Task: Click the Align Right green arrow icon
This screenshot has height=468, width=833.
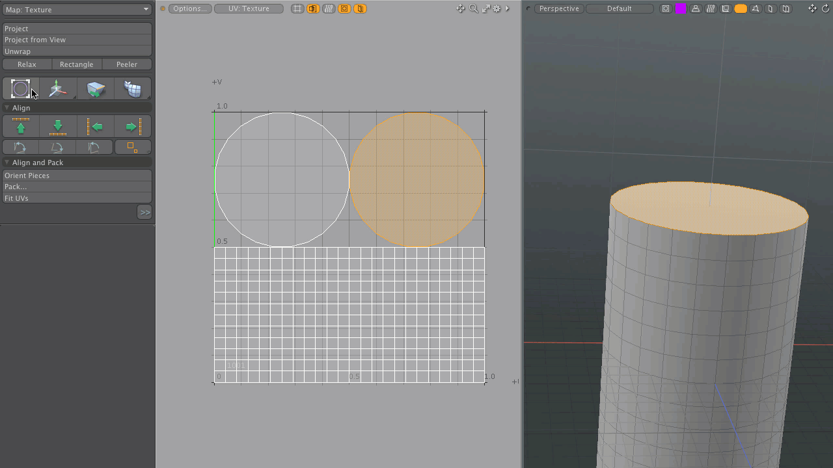Action: 133,126
